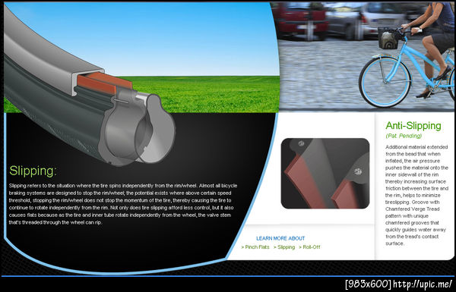Screen dimensions: 456x292
Task: Click the (Pat. Pending) text
Action: [x=404, y=136]
